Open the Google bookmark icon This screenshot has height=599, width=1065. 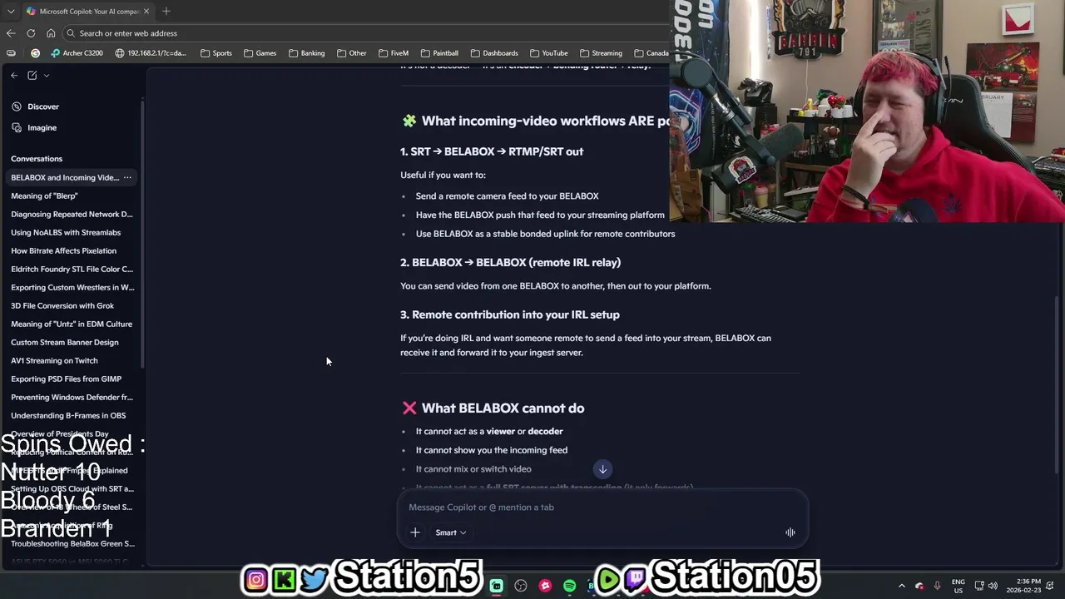click(35, 53)
